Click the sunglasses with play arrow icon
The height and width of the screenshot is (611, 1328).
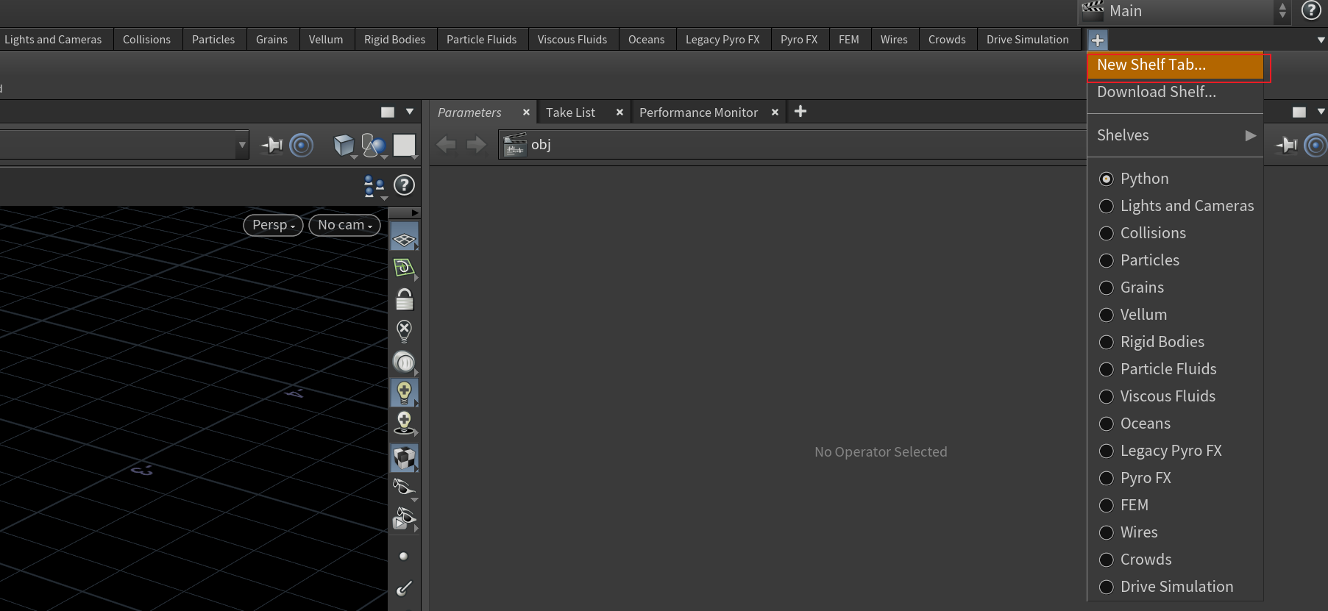tap(404, 518)
